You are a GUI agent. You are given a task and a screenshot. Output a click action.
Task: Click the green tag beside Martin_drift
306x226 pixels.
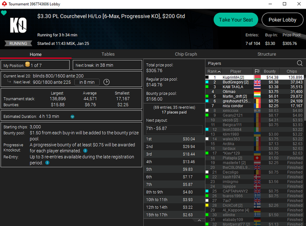207,96
